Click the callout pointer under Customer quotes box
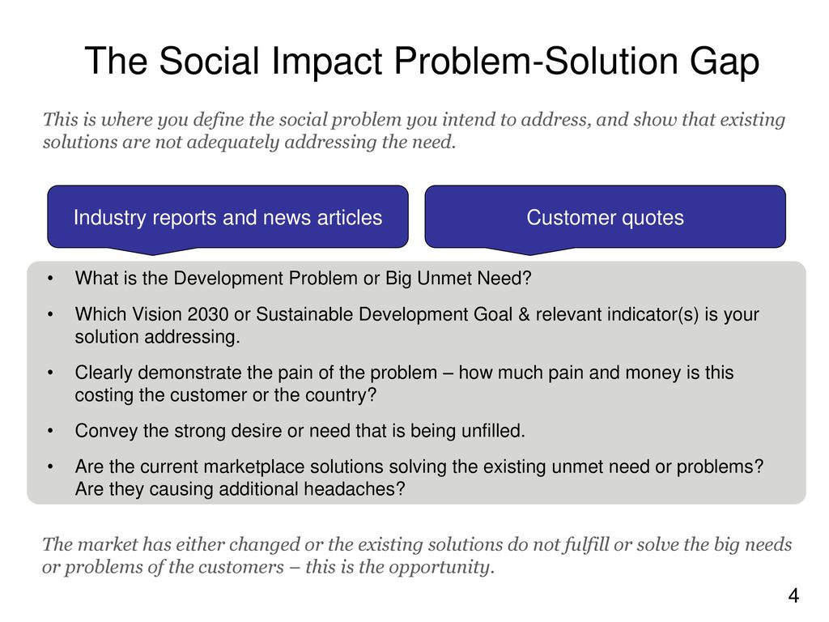The height and width of the screenshot is (622, 829). pyautogui.click(x=530, y=251)
